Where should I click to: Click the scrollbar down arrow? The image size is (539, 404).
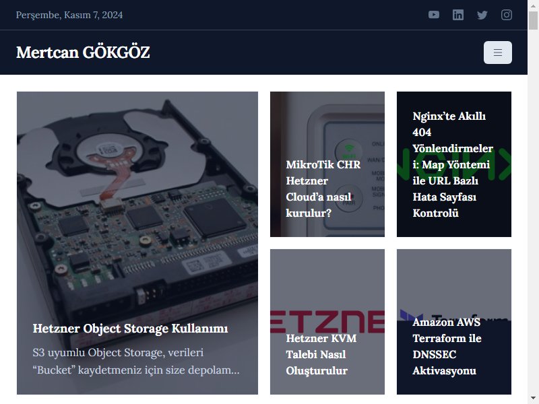(533, 399)
